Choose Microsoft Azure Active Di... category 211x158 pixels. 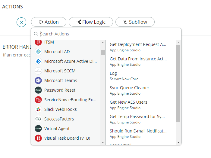[71, 61]
